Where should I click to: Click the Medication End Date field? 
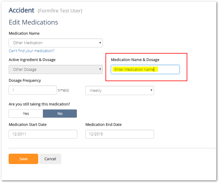[120, 134]
